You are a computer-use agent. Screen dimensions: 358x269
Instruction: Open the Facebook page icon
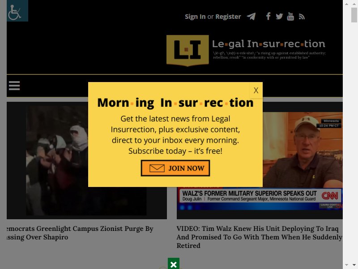tap(268, 16)
